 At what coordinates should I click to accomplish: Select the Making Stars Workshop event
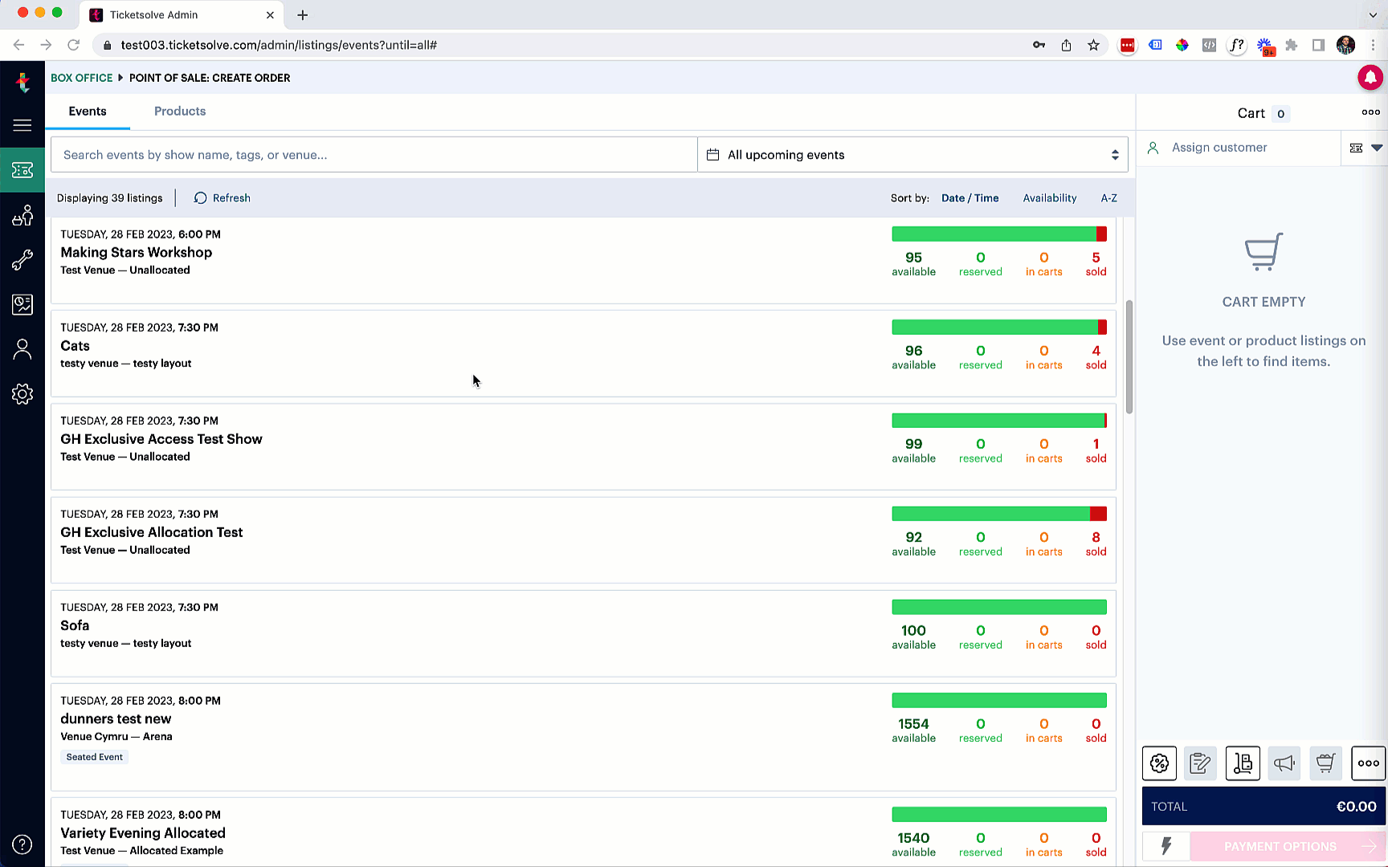pyautogui.click(x=583, y=261)
